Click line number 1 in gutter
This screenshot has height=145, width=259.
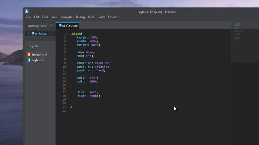(65, 34)
